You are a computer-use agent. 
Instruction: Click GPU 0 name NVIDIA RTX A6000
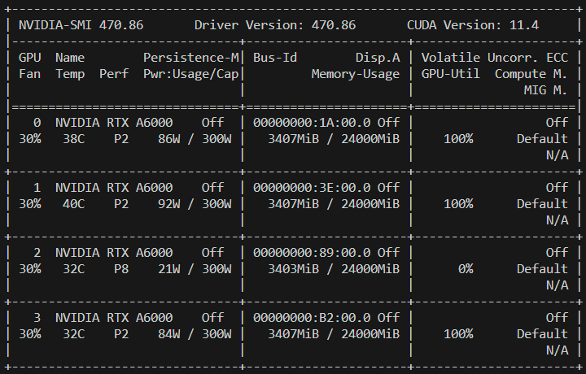(x=113, y=123)
